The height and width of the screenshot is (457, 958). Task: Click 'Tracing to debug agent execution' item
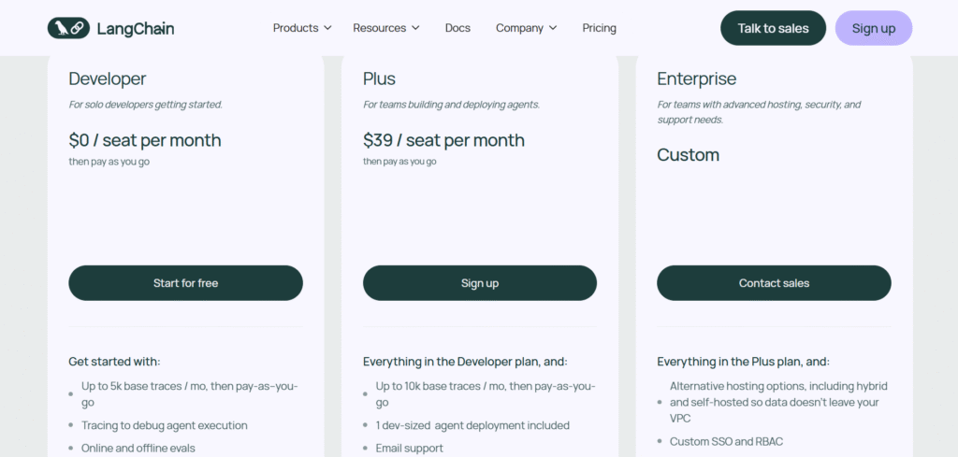(165, 425)
